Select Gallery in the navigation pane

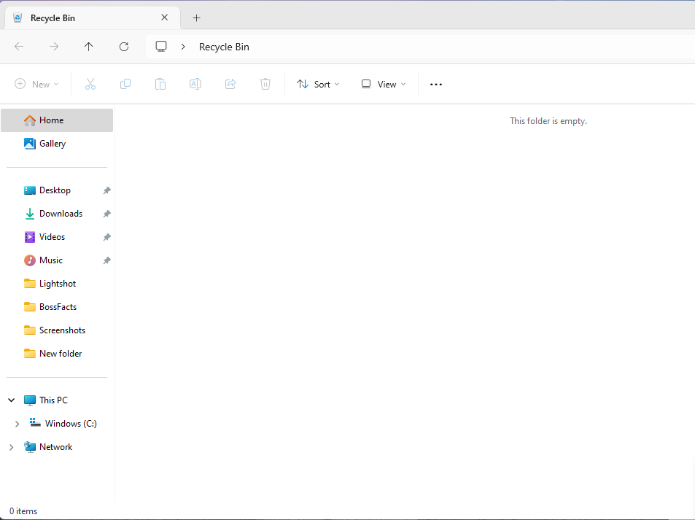53,144
